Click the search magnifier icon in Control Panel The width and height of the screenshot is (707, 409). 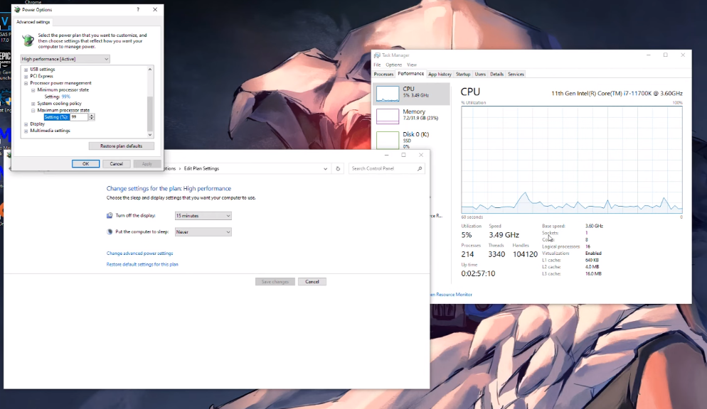click(420, 169)
